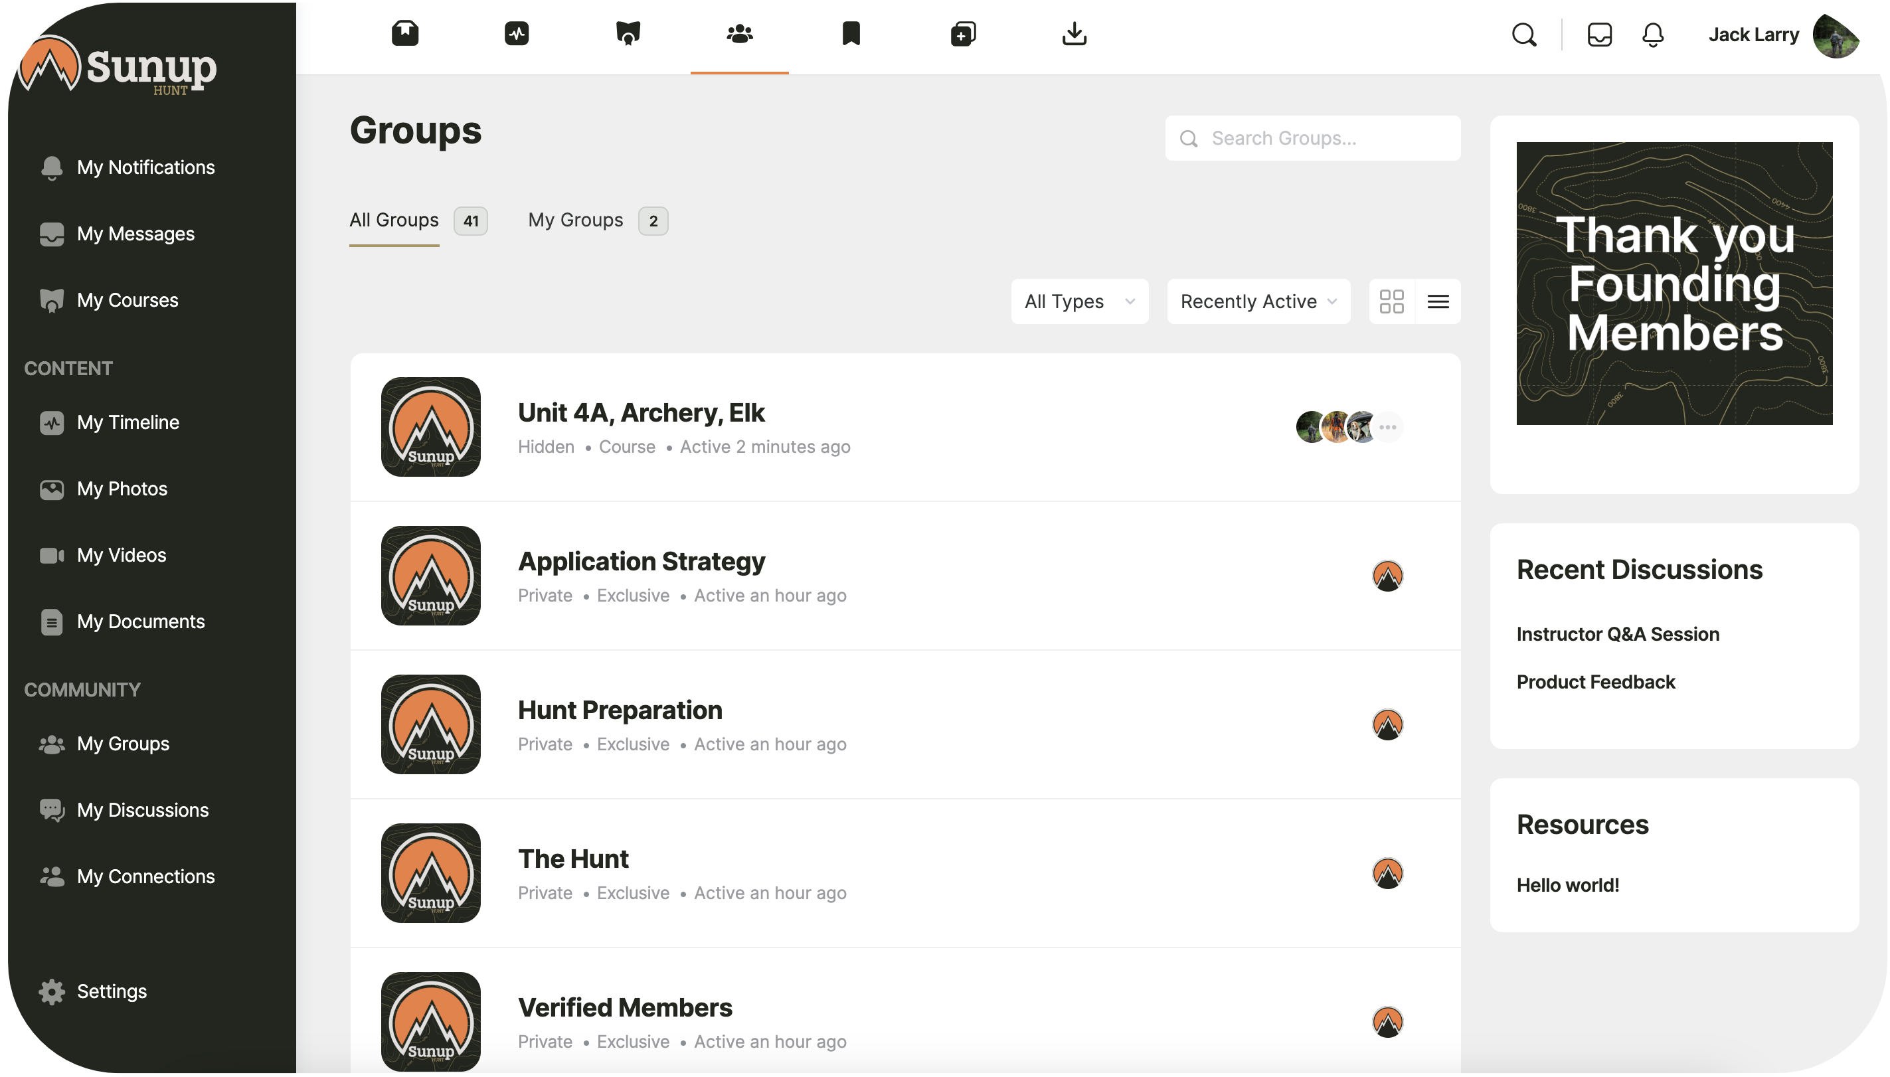Open the Recently Active sort dropdown
The image size is (1890, 1077).
[x=1258, y=301]
